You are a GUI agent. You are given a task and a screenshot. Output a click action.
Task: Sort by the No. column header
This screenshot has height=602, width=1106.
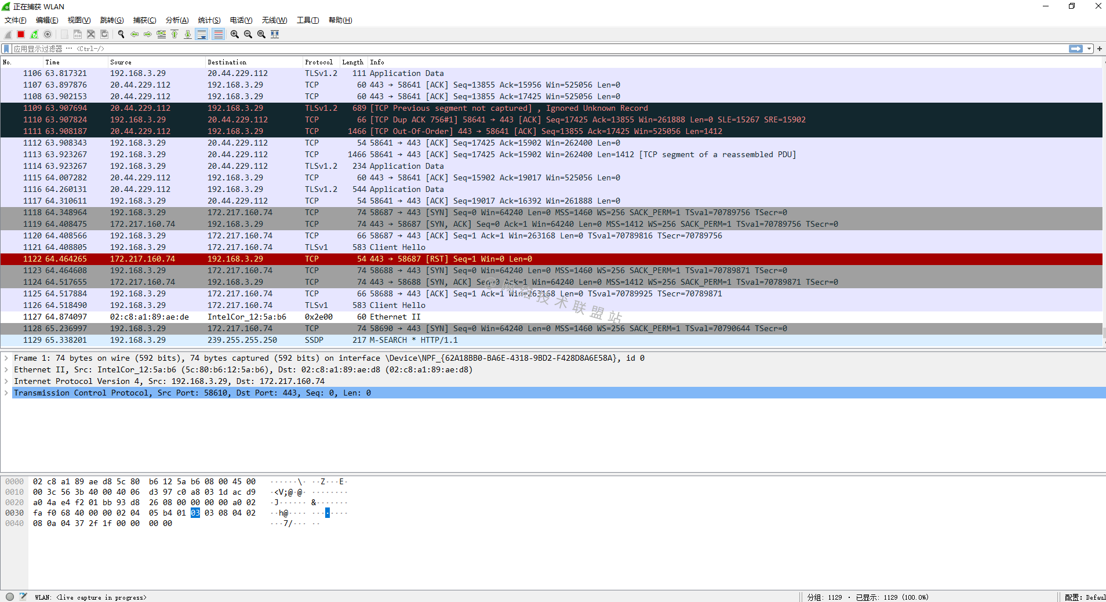[22, 62]
